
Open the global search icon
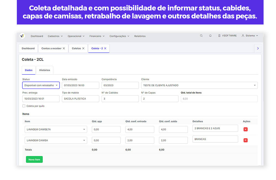pos(201,36)
